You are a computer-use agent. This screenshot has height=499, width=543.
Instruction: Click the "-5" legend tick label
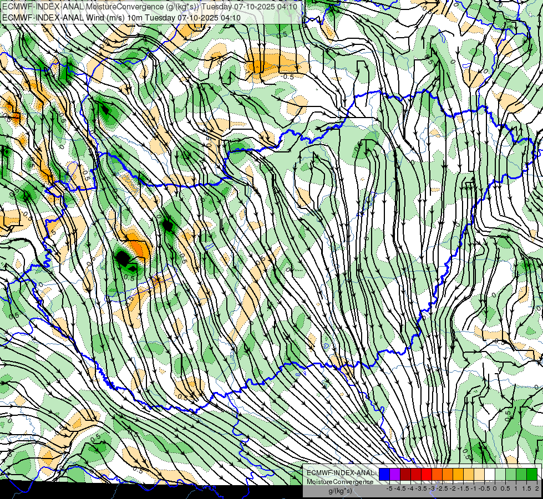[x=389, y=488]
